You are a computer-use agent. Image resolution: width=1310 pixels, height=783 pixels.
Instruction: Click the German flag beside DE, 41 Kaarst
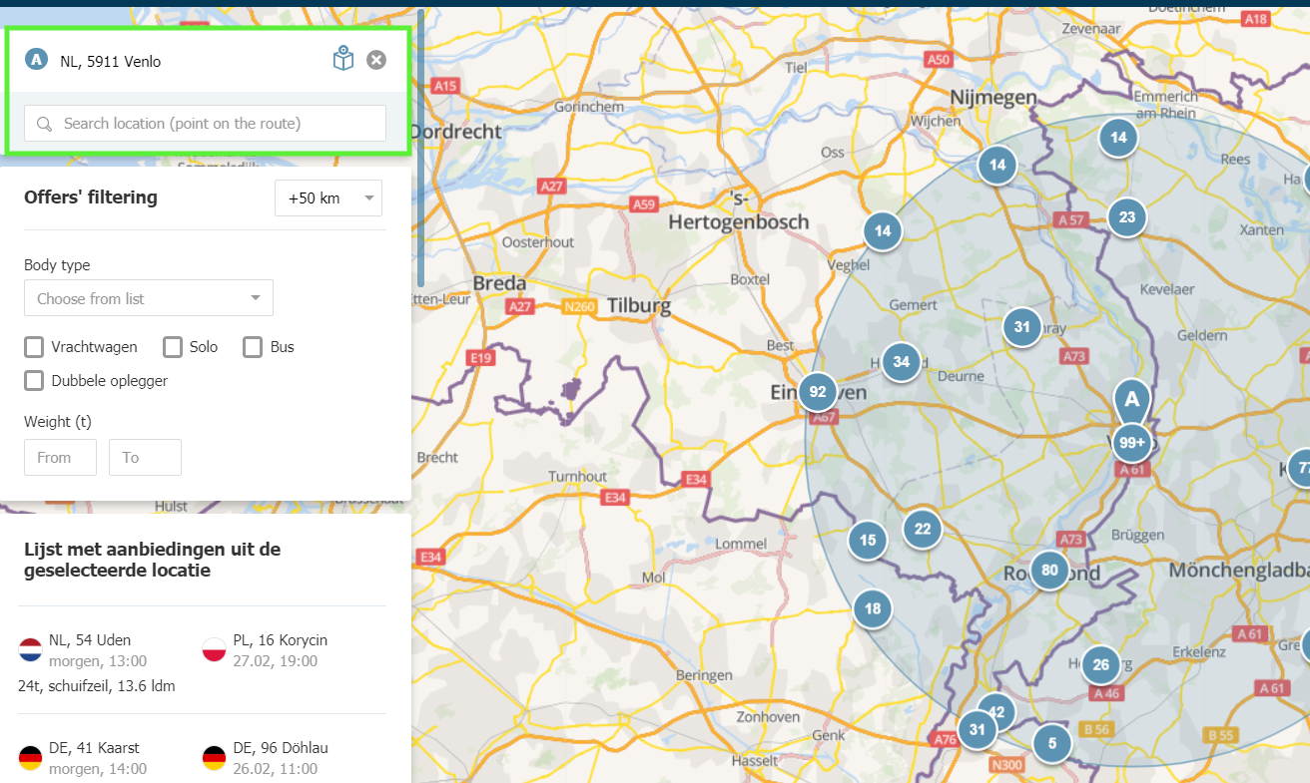(30, 758)
